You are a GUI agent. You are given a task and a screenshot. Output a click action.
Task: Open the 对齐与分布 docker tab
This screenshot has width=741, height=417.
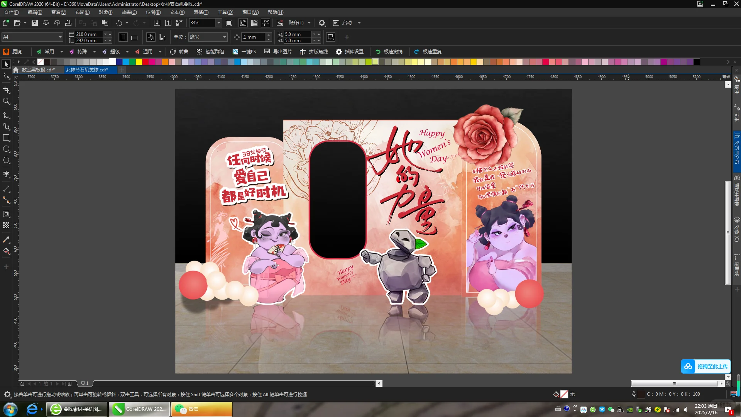coord(737,150)
